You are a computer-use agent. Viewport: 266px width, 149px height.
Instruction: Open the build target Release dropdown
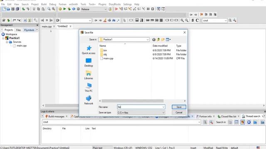click(105, 9)
